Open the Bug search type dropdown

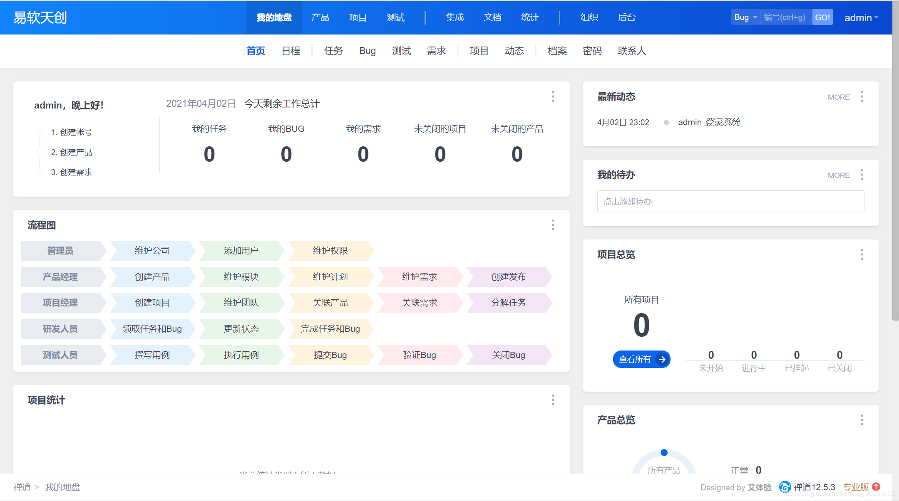pos(745,17)
